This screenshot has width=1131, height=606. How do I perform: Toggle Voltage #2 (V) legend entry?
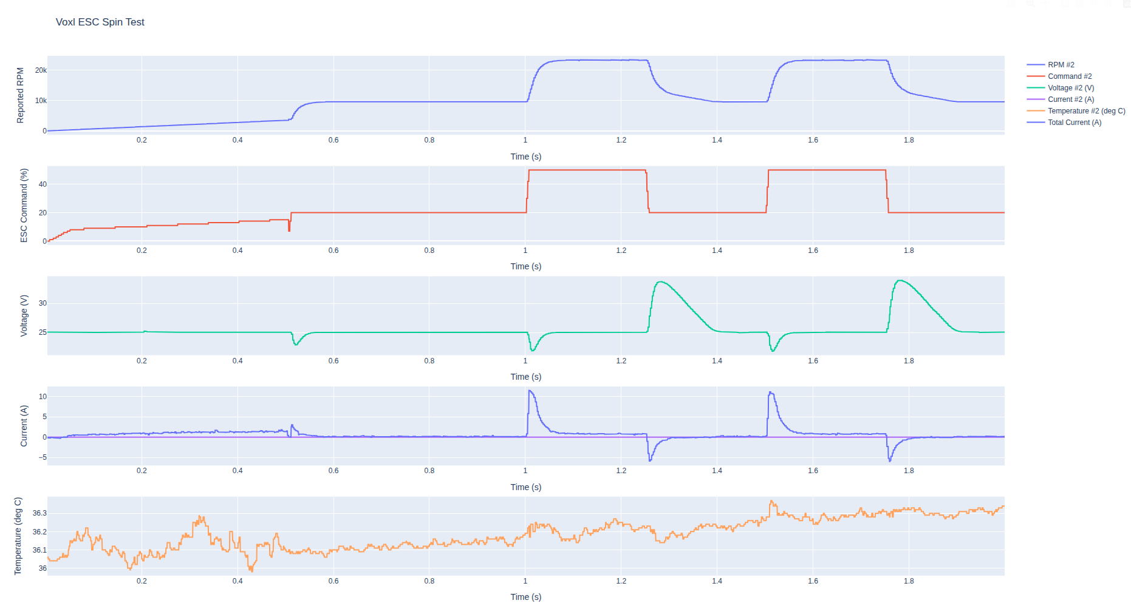(x=1070, y=88)
